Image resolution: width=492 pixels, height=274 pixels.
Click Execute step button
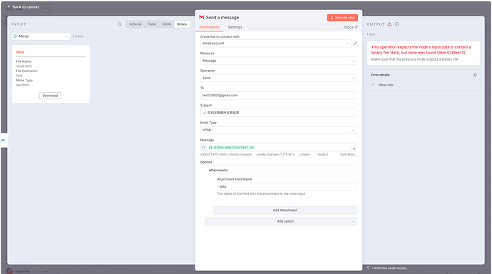(x=342, y=18)
